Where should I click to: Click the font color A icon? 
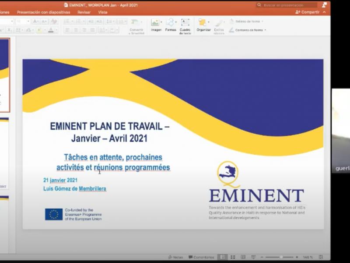51,30
